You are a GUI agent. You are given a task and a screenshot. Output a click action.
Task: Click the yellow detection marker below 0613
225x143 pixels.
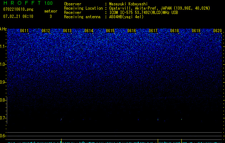[62, 140]
